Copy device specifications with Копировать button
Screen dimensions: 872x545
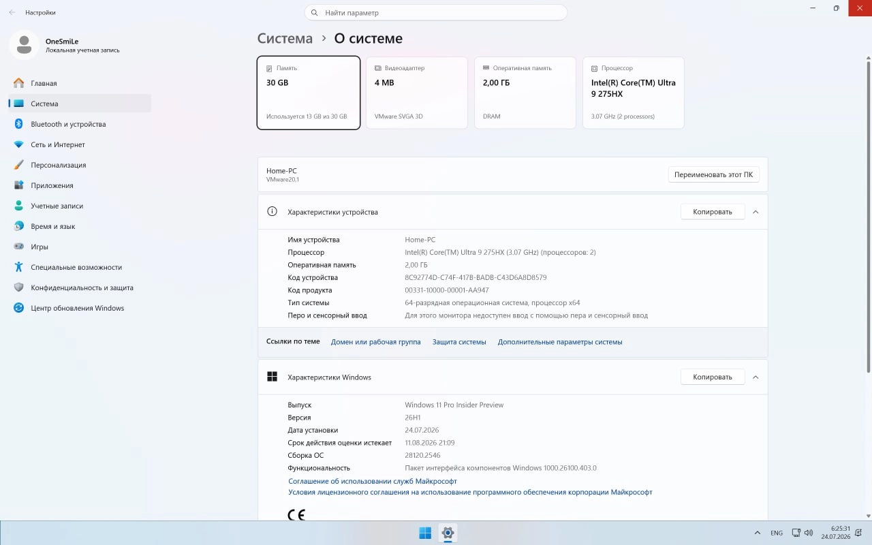coord(713,212)
